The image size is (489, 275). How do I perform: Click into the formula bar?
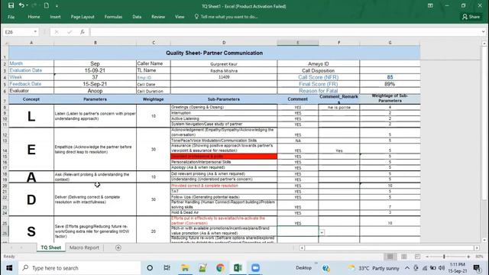click(x=285, y=32)
